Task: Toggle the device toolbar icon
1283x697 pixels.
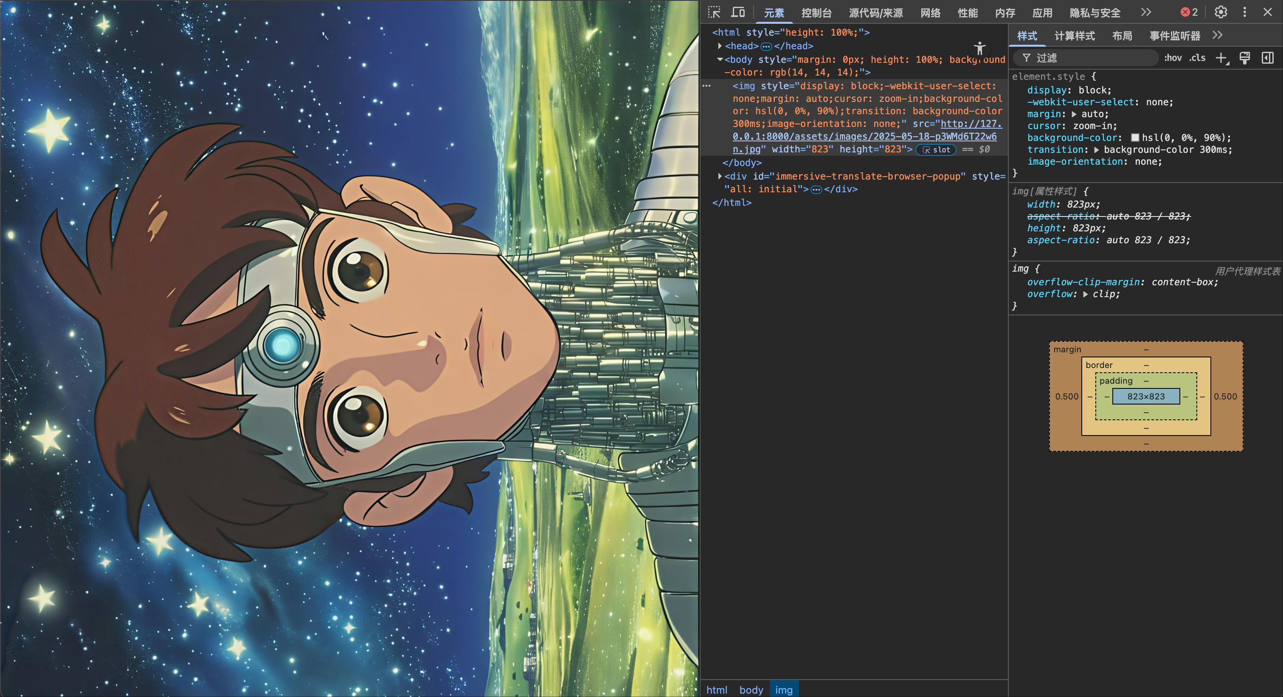Action: click(x=738, y=12)
